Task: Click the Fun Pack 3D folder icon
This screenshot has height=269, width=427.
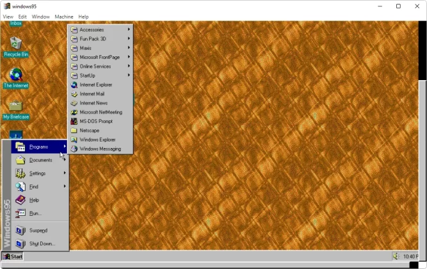Action: coord(74,39)
